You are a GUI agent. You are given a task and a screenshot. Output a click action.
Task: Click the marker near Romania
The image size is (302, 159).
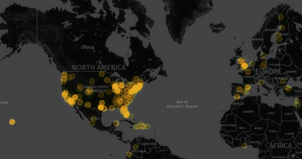coord(283,81)
